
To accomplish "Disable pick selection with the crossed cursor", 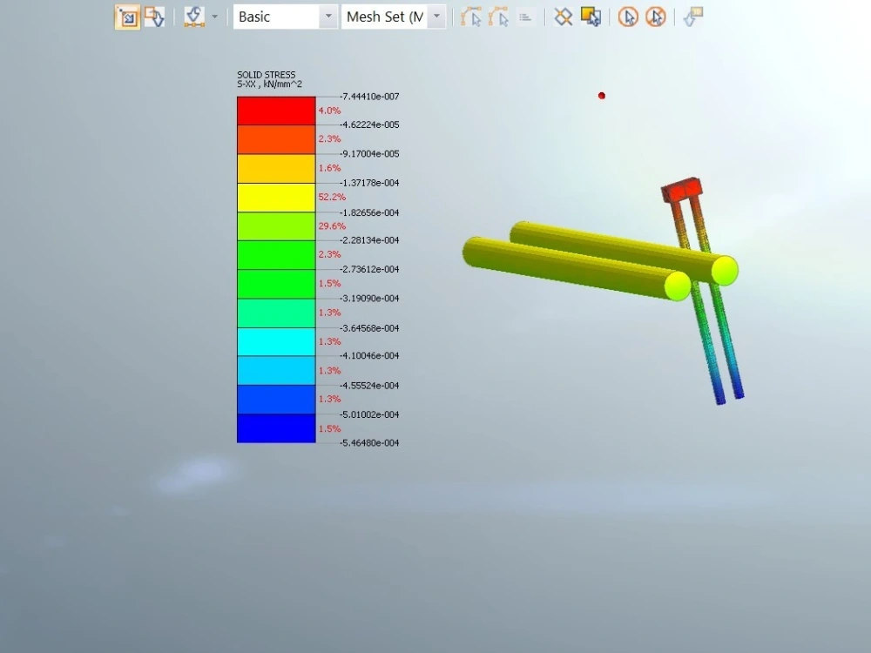I will pyautogui.click(x=656, y=17).
